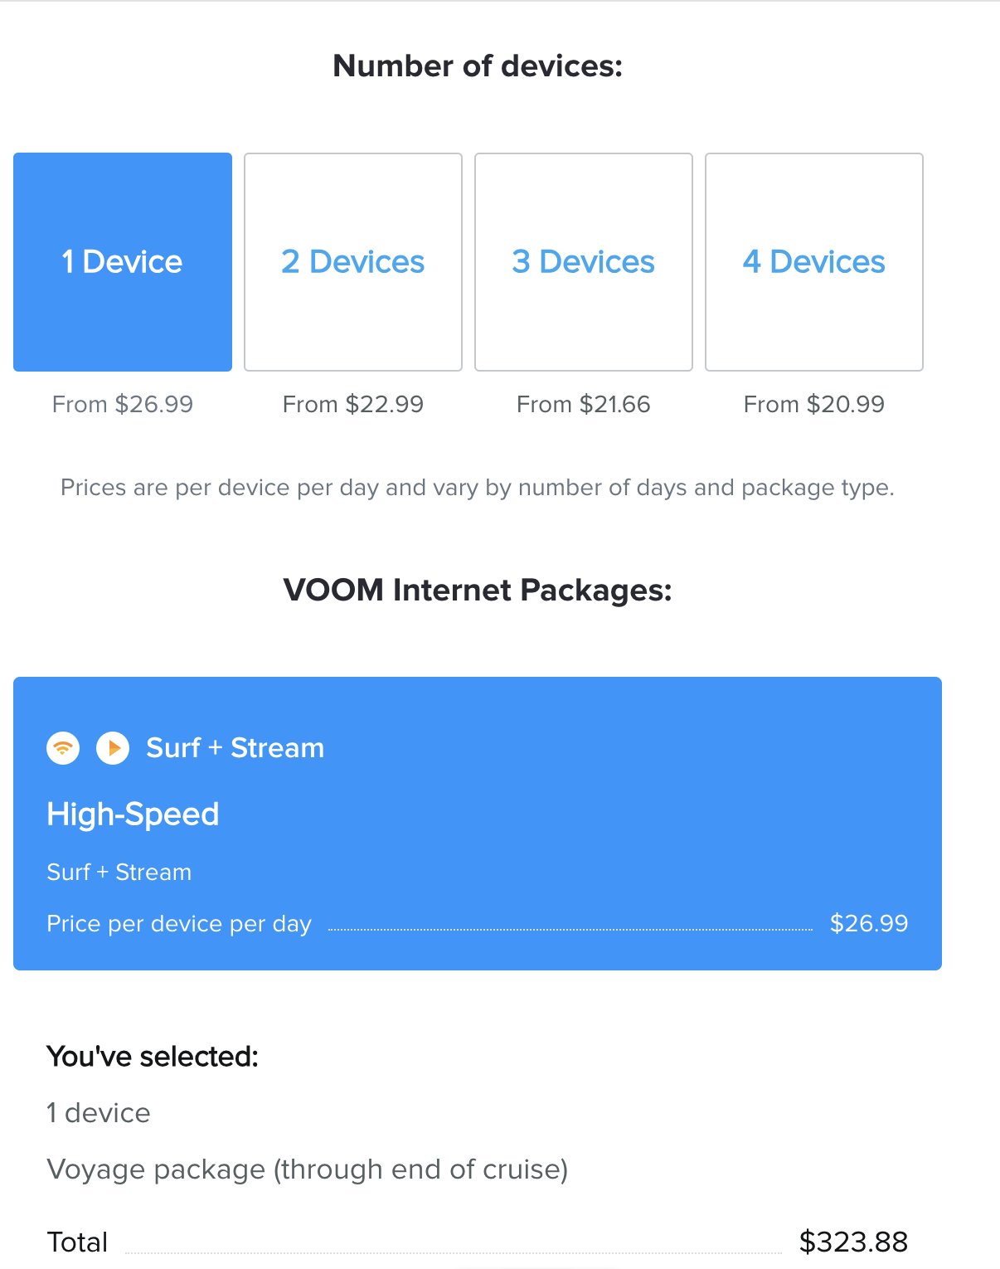Select the Surf + Stream High-Speed package card

click(x=478, y=821)
